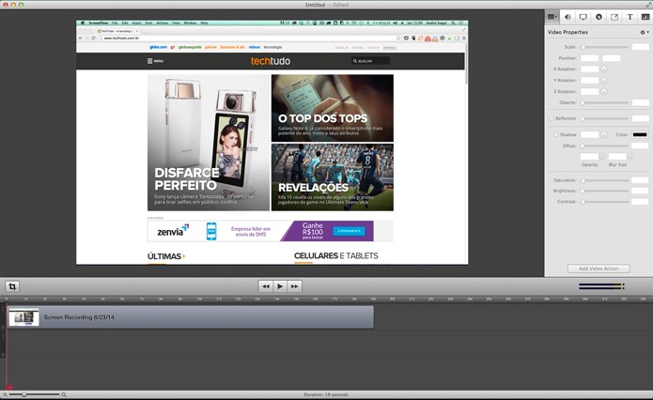Select the crop tool
Screen dimensions: 653x400
(12, 286)
